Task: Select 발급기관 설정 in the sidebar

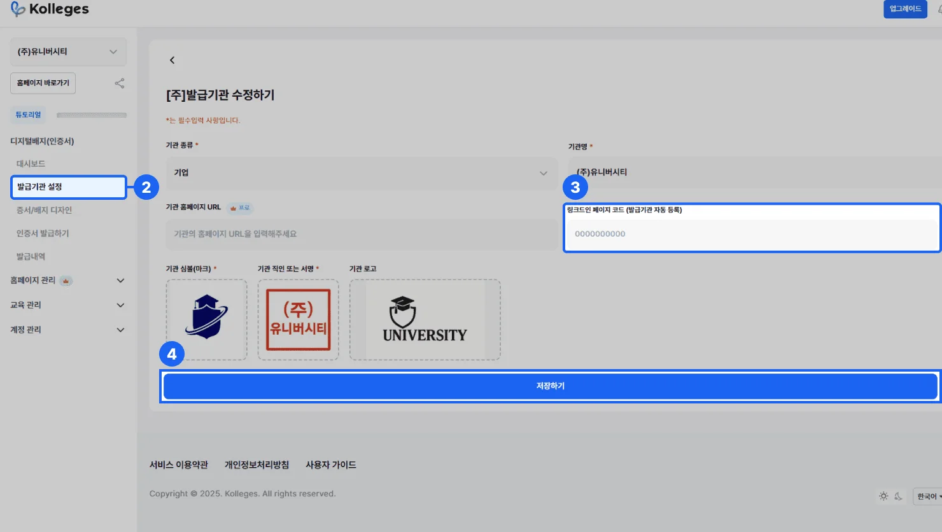Action: point(69,187)
